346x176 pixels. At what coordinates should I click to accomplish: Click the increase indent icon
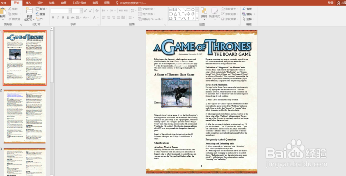coord(126,11)
